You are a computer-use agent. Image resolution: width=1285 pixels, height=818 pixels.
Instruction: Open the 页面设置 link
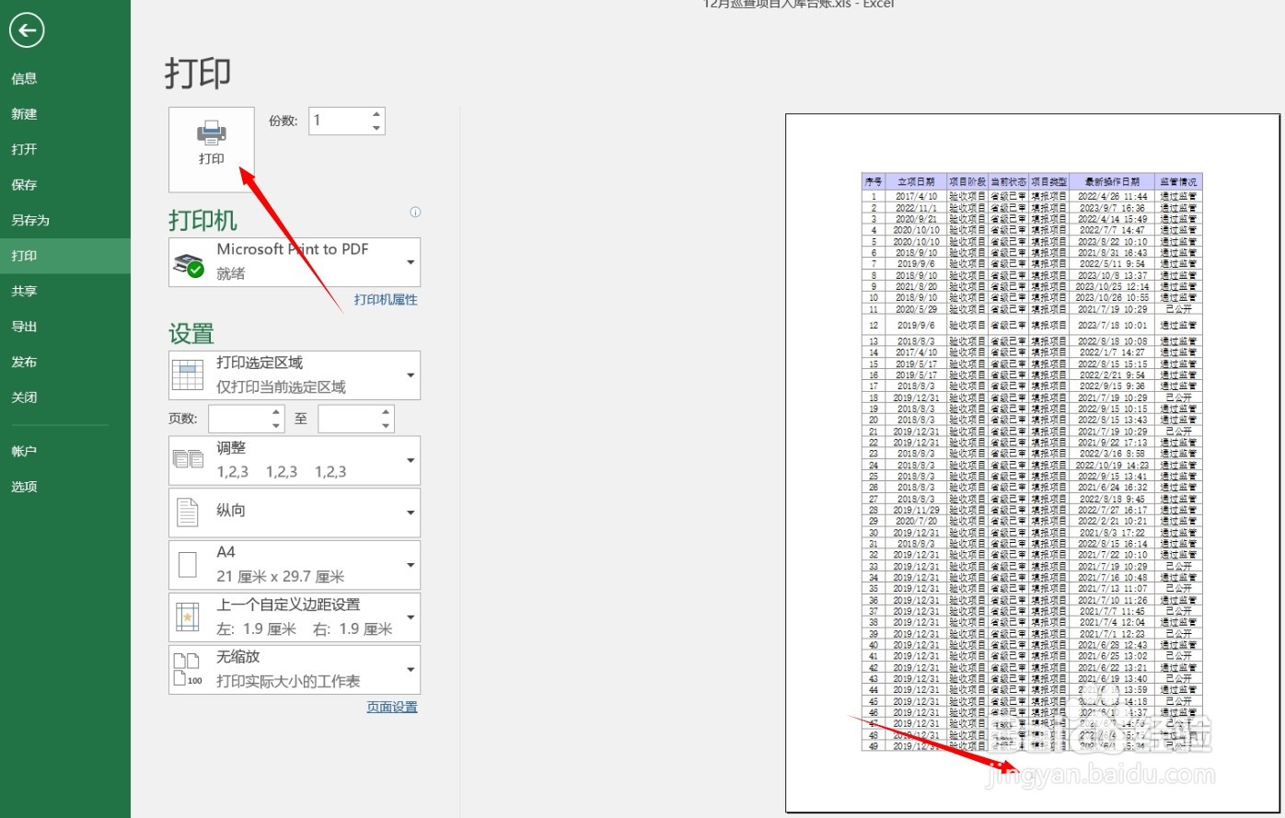pyautogui.click(x=392, y=707)
